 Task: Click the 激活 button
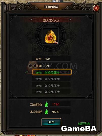51,122
